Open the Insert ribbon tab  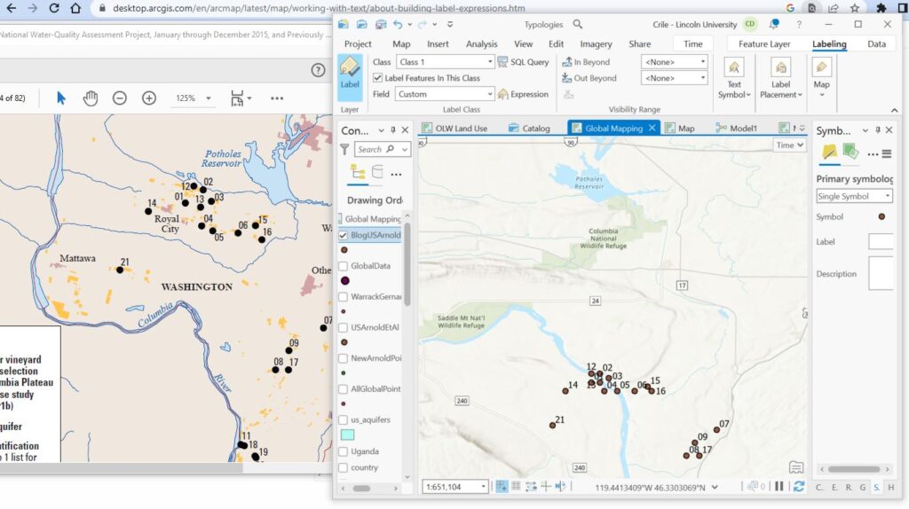[x=438, y=44]
